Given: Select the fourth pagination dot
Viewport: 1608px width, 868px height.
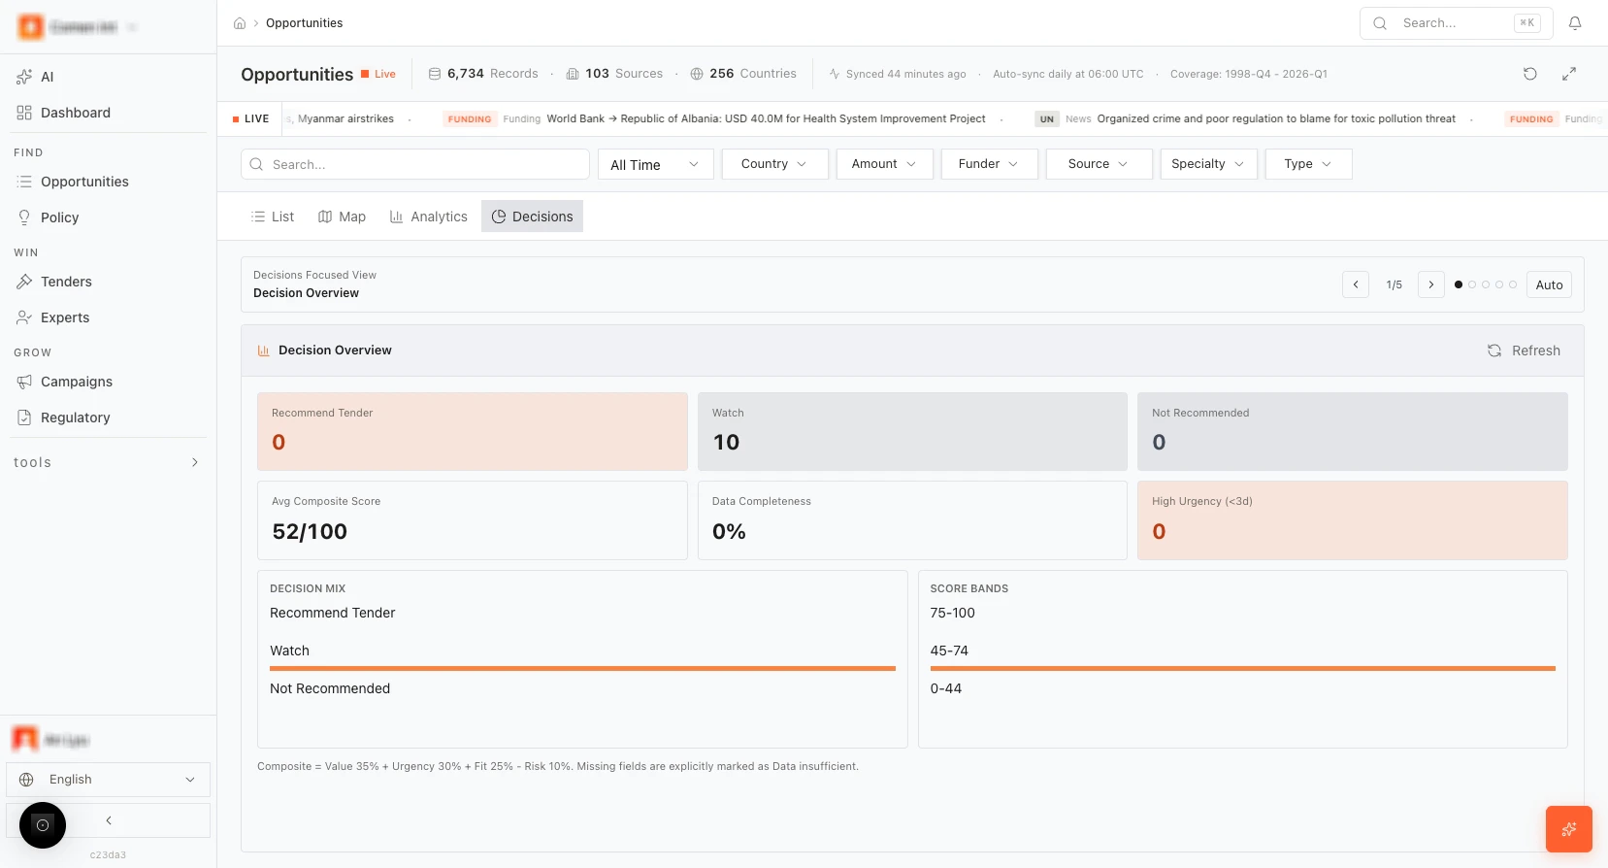Looking at the screenshot, I should (x=1499, y=284).
